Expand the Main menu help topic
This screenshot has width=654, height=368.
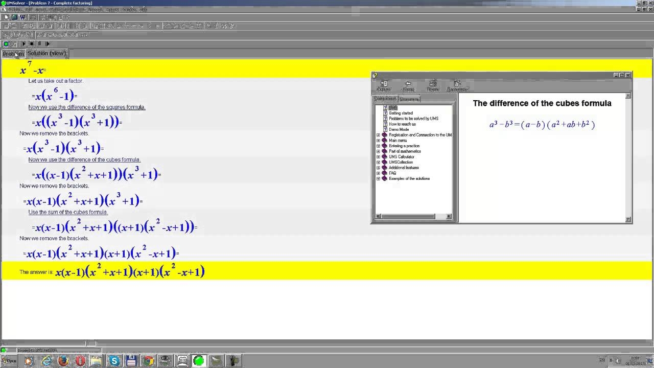point(379,141)
